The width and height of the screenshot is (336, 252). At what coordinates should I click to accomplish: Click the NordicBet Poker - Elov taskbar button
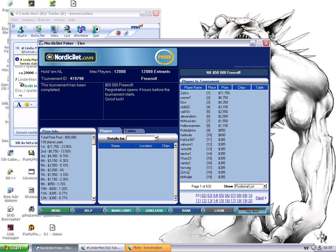point(55,248)
